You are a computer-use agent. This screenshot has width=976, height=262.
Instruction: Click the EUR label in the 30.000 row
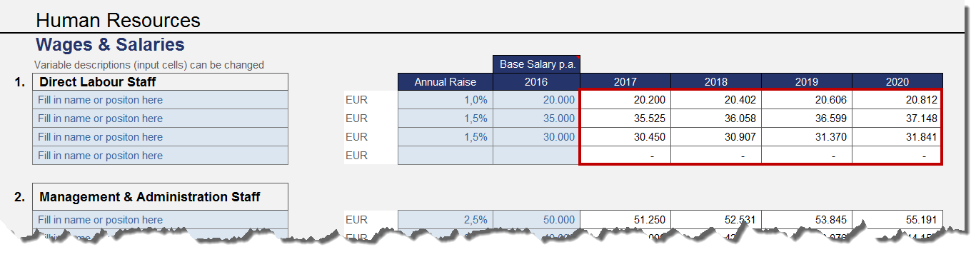(356, 137)
